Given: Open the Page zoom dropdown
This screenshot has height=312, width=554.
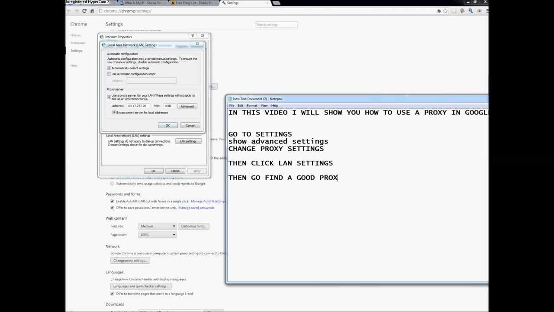Looking at the screenshot, I should tap(157, 235).
